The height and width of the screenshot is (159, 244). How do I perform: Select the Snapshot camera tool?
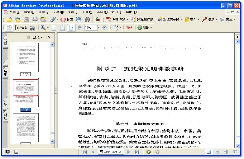(32, 28)
